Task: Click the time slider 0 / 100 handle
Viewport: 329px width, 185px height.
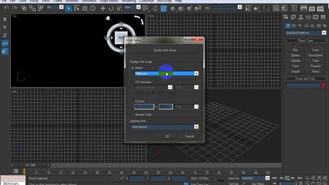Action: 30,165
